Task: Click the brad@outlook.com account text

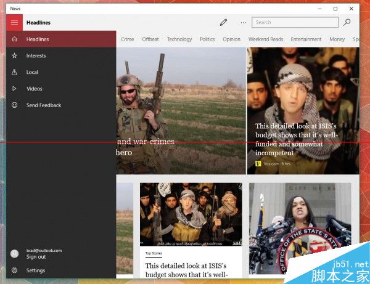Action: click(44, 250)
